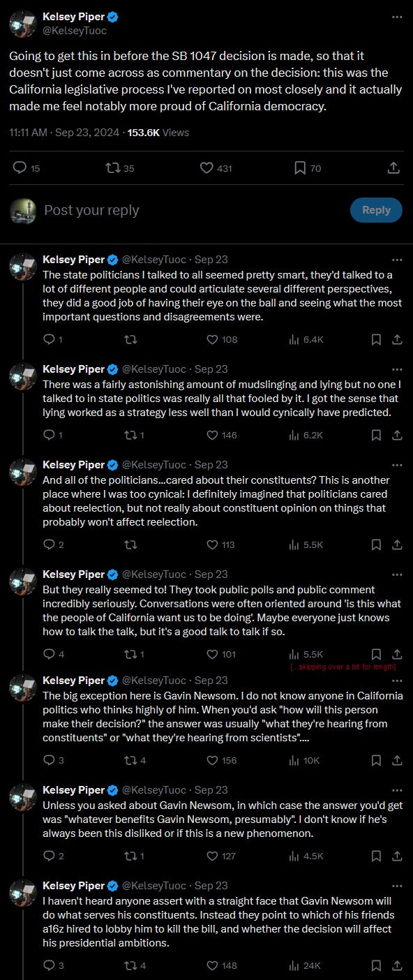
Task: Bookmark the main post with 70 bookmarks
Action: click(x=300, y=168)
